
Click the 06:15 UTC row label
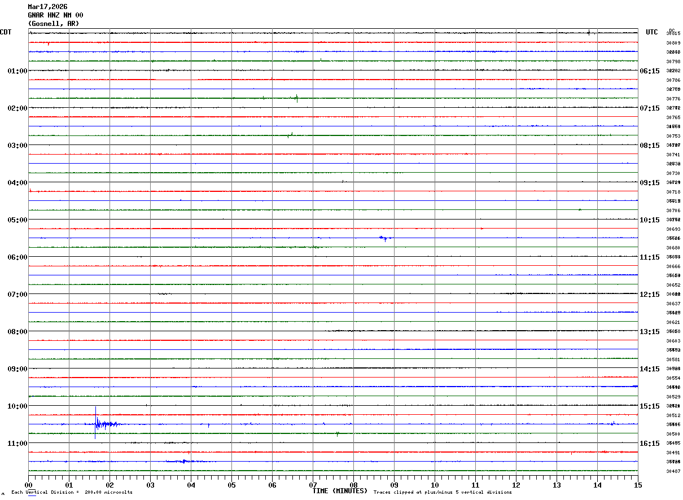(650, 71)
